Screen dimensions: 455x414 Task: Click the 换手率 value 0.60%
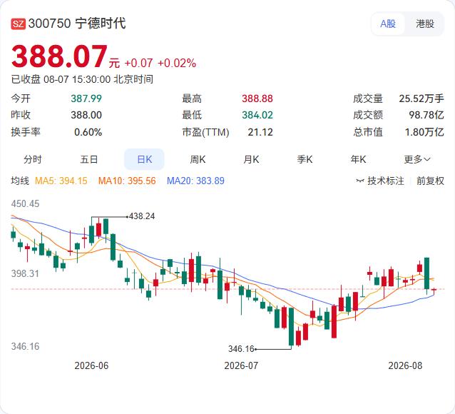[x=88, y=132]
